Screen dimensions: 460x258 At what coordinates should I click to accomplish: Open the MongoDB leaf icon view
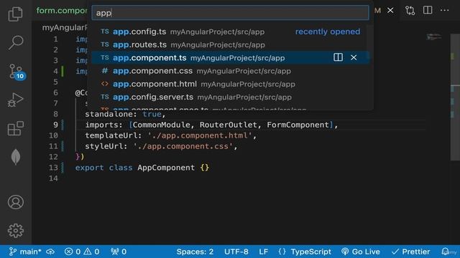coord(16,157)
